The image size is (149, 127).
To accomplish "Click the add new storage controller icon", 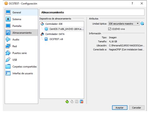I will [x=67, y=102].
